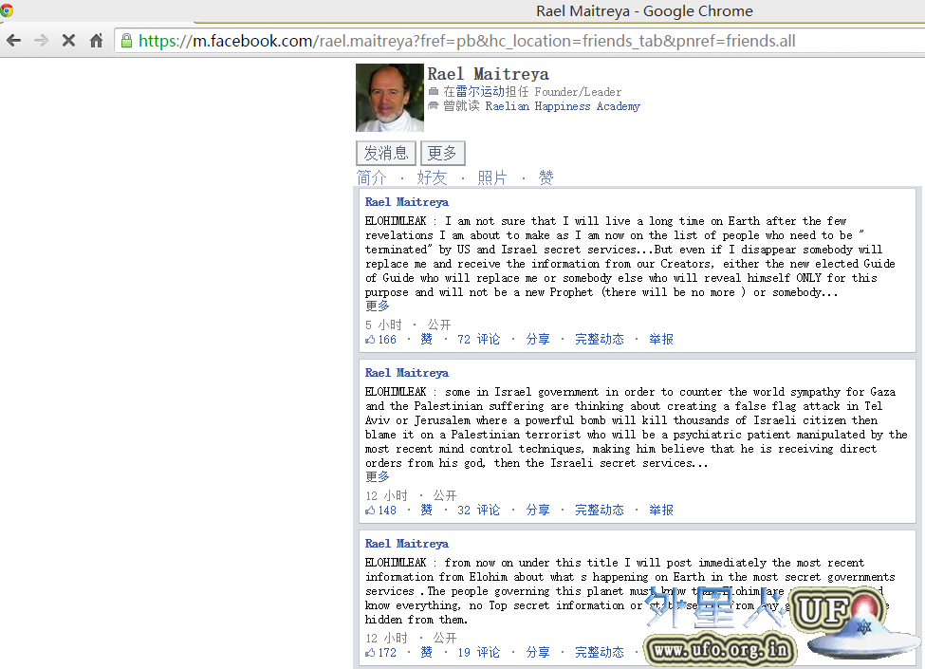Click the 'Rael Maitreya' profile name heading
The image size is (925, 669).
pos(488,74)
